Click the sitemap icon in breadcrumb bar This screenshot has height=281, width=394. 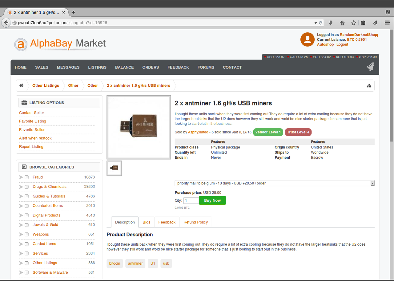tap(369, 86)
